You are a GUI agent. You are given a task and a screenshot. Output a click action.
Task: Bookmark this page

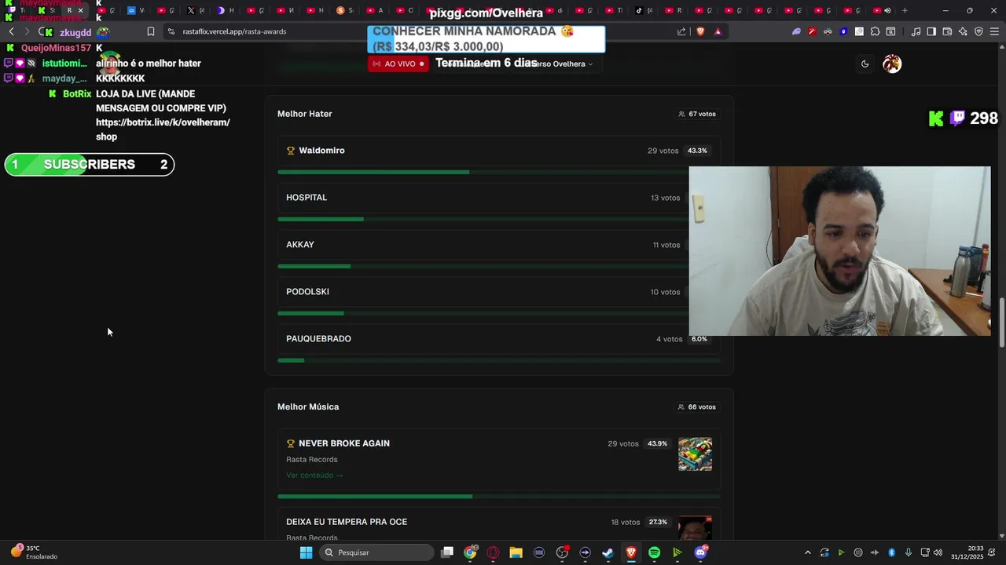151,31
